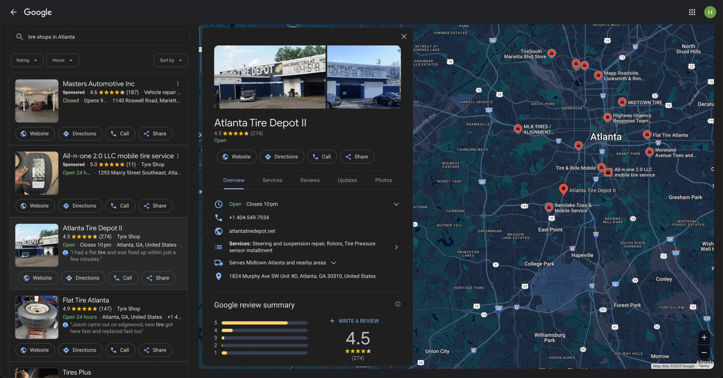The width and height of the screenshot is (723, 378).
Task: Select Moreland Avenue Tires map pin
Action: (649, 152)
